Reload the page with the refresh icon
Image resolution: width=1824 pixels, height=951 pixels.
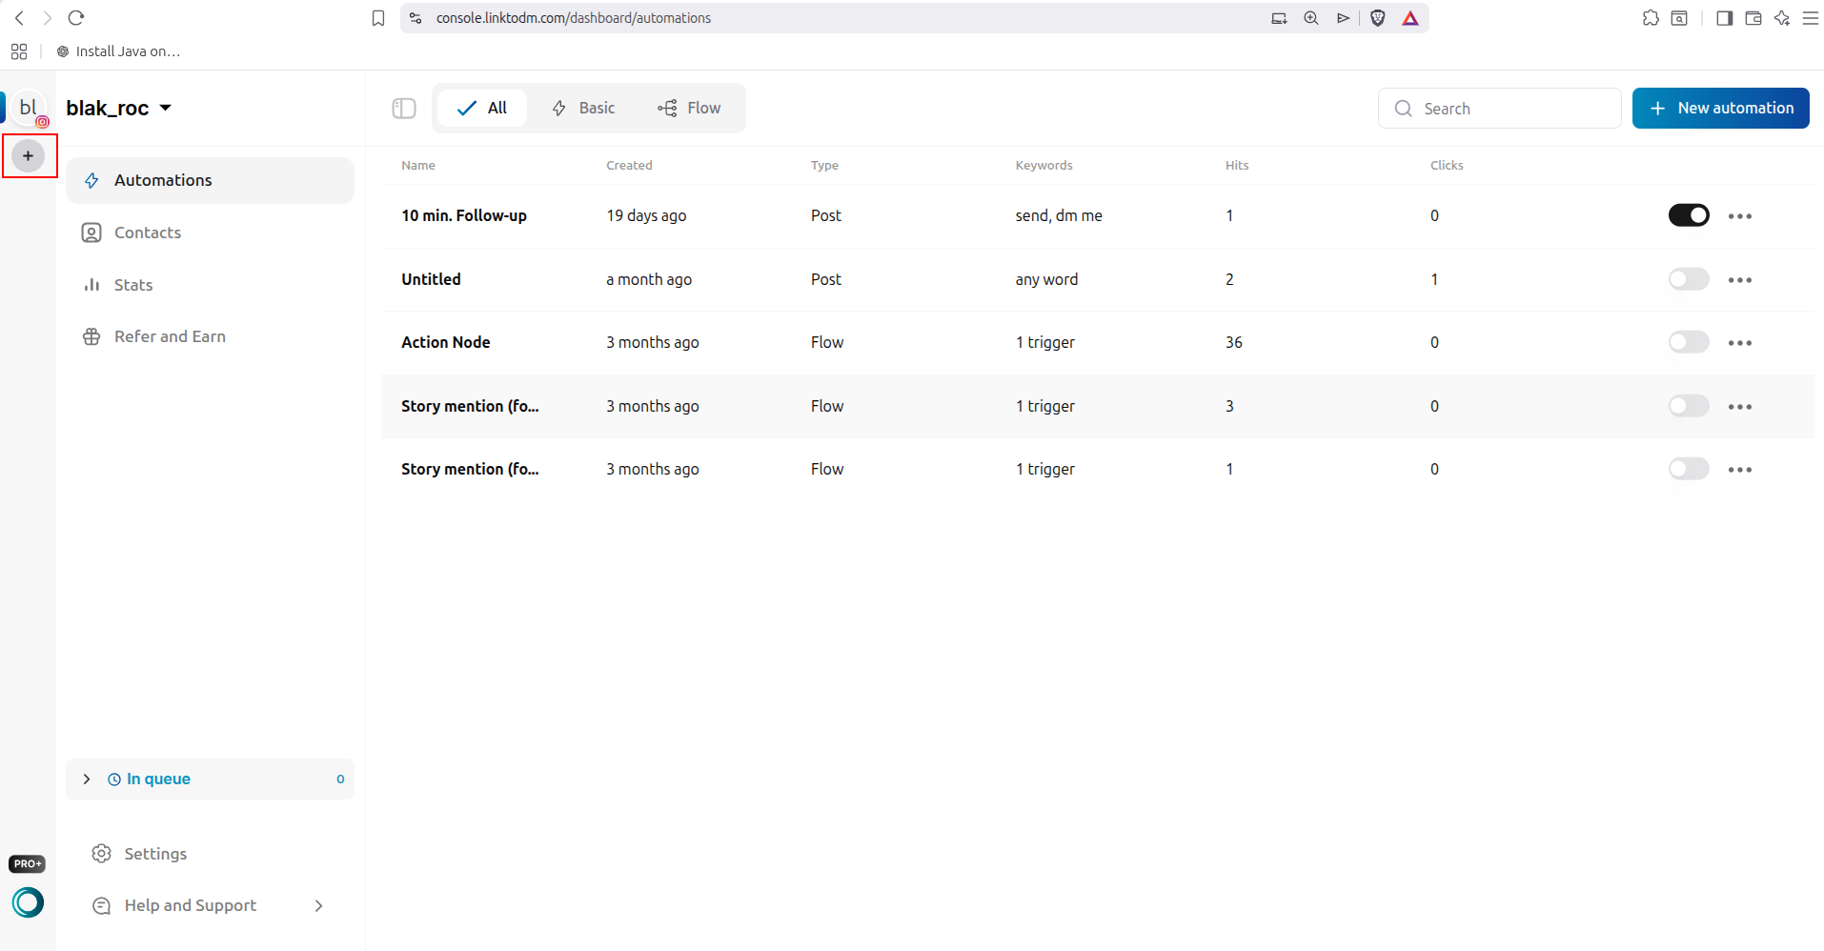click(76, 18)
